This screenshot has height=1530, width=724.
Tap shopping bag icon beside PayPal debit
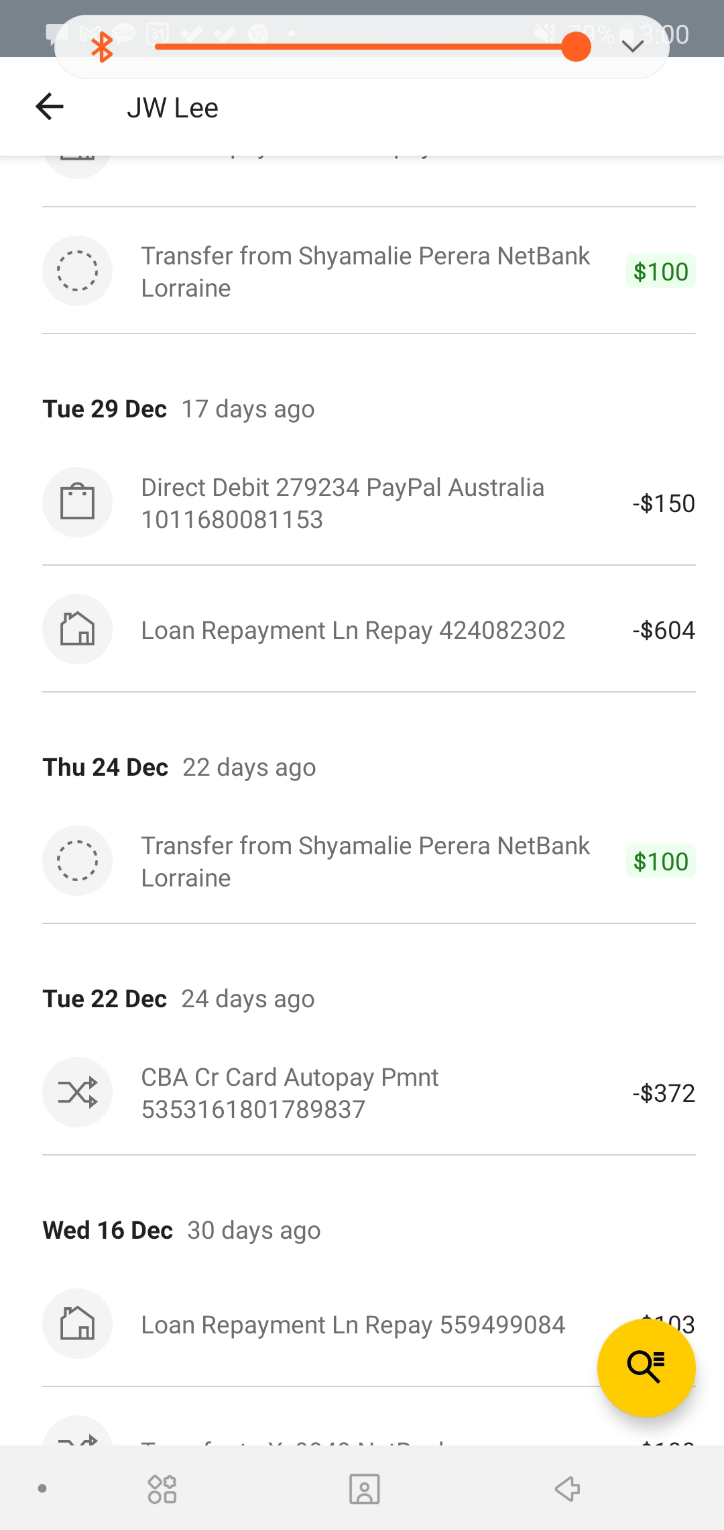(77, 502)
